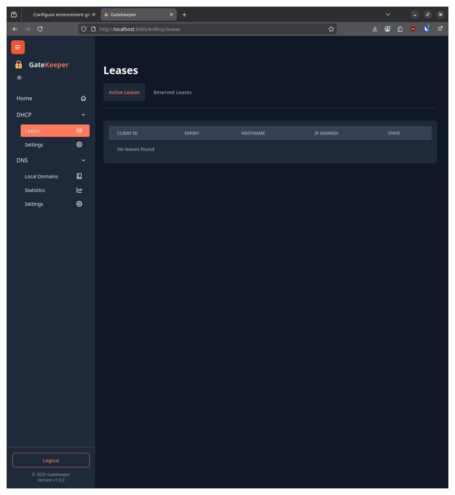Image resolution: width=455 pixels, height=495 pixels.
Task: Click the uBlock Origin shield icon
Action: point(413,29)
